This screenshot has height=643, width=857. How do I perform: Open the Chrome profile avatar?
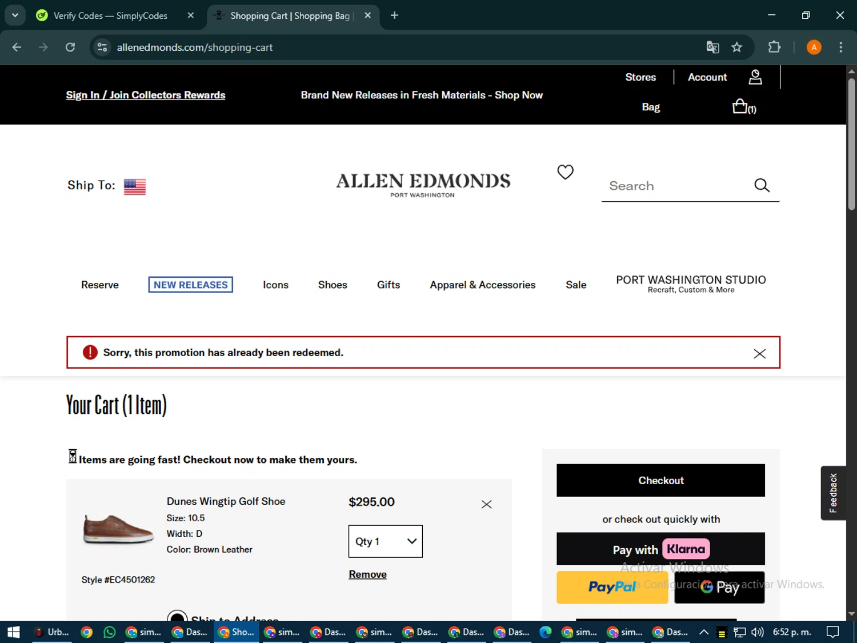(814, 47)
